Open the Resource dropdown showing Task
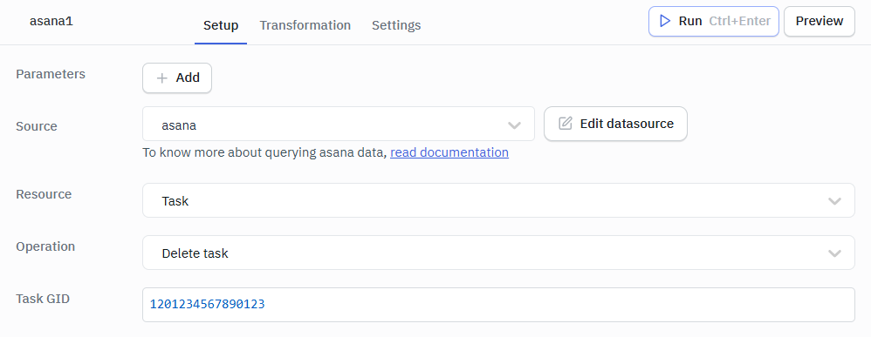The height and width of the screenshot is (337, 871). tap(498, 200)
